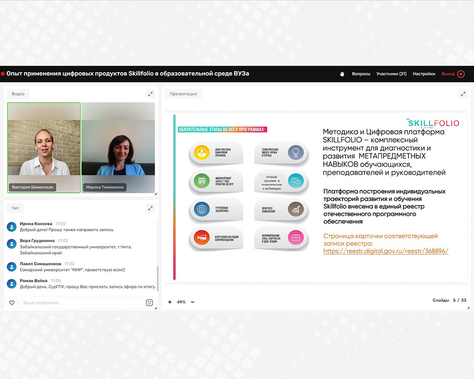
Task: Click Роман Войко's message about СурГПУ
Action: (88, 287)
